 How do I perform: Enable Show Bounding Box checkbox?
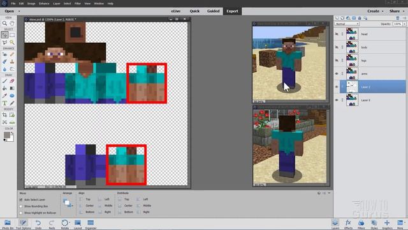pos(21,206)
